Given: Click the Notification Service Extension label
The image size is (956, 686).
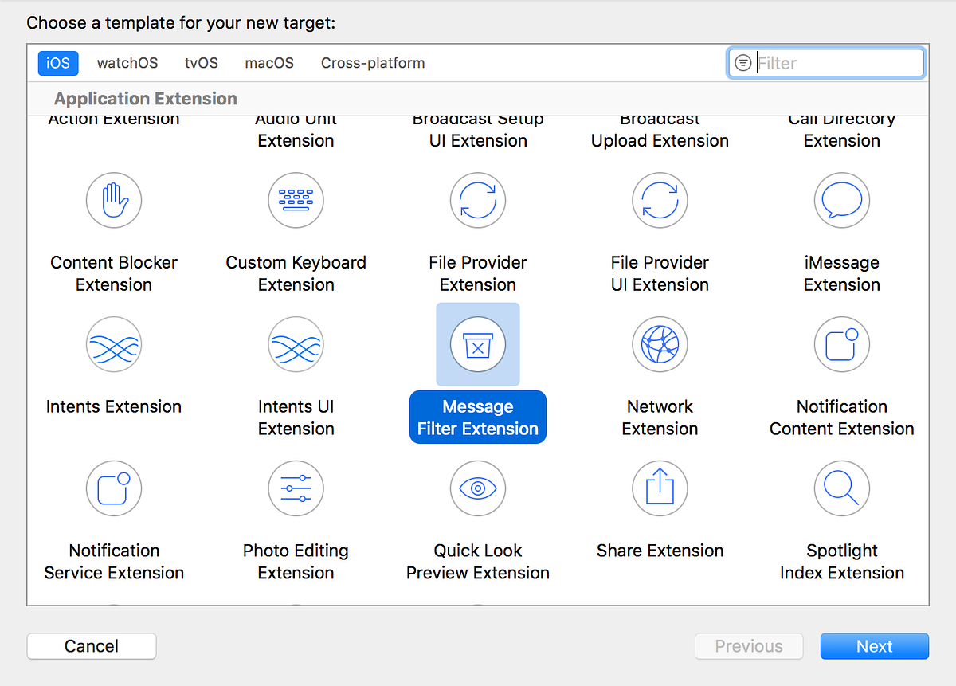Looking at the screenshot, I should click(114, 562).
